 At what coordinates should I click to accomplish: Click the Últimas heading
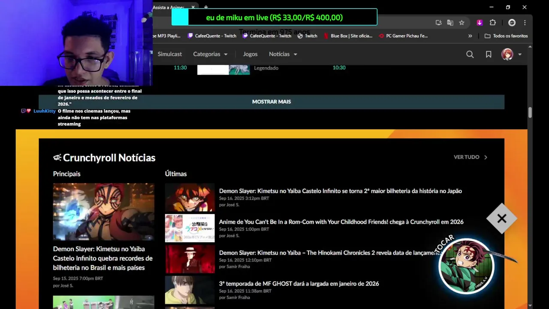(x=176, y=174)
